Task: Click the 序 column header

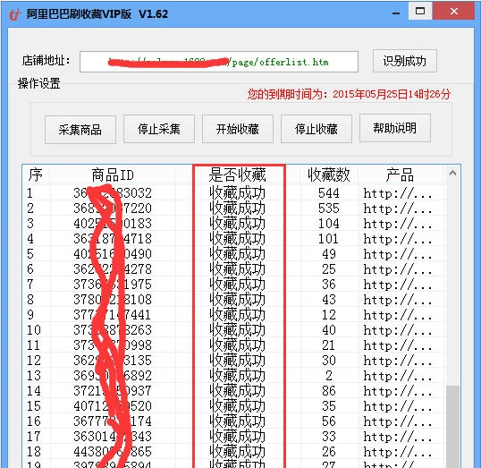Action: point(36,175)
